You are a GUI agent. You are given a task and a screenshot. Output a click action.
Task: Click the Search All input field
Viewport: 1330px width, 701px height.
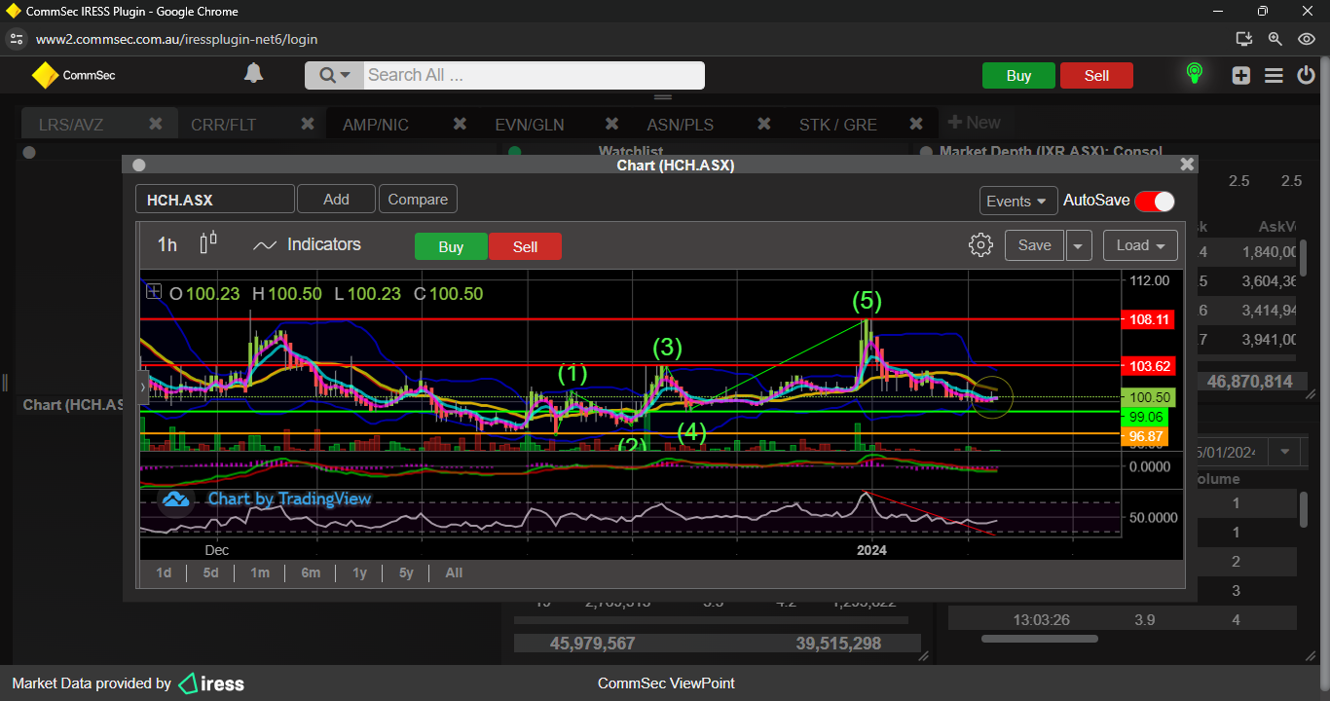pos(534,75)
